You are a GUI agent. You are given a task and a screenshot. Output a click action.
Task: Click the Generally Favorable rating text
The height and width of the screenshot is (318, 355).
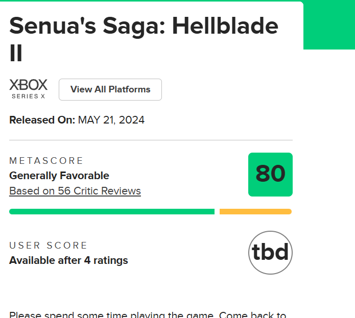coord(59,176)
